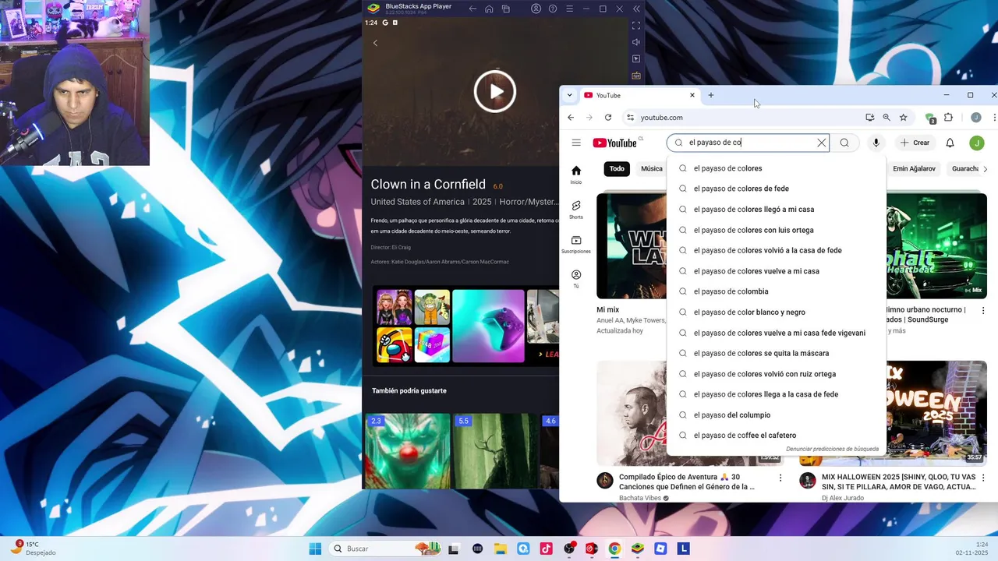998x561 pixels.
Task: Open BlueStacks account profile icon
Action: (x=536, y=9)
